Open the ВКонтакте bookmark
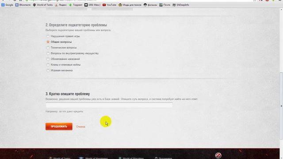The image size is (283, 159). 23,5
